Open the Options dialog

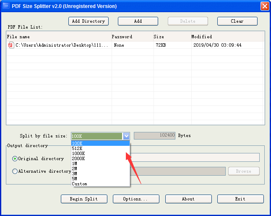point(136,199)
